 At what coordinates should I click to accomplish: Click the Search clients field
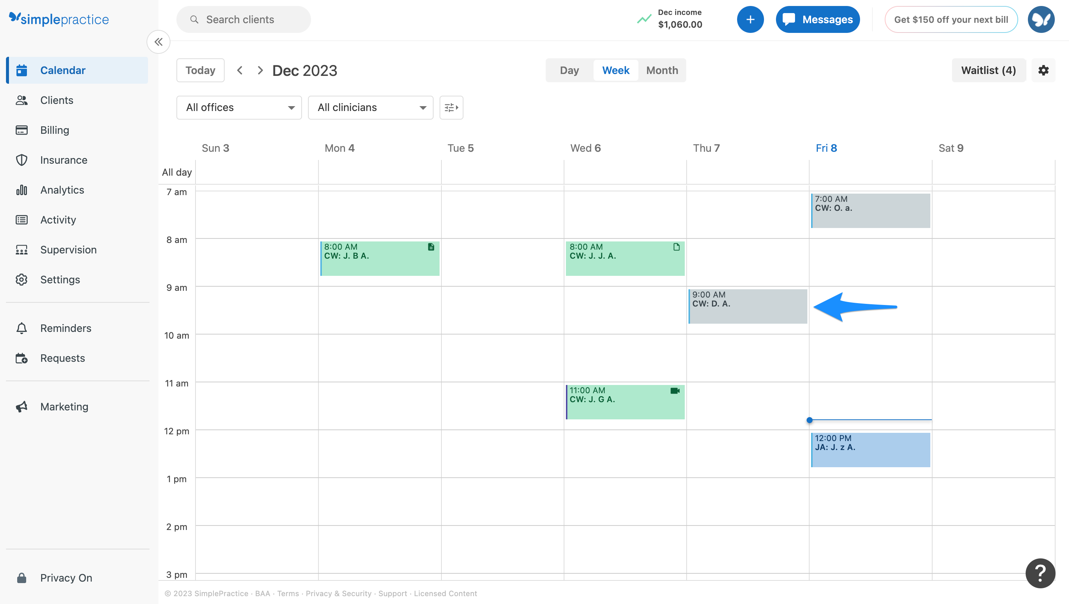coord(243,19)
